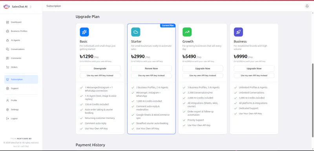Click the checkmark beside 2 Business Profiles, 2 AI Agents
This screenshot has height=151, width=314.
(x=133, y=87)
